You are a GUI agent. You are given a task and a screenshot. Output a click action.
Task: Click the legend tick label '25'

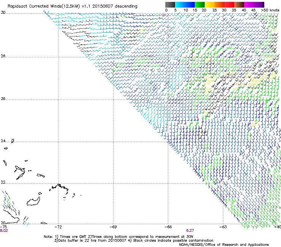click(x=215, y=10)
